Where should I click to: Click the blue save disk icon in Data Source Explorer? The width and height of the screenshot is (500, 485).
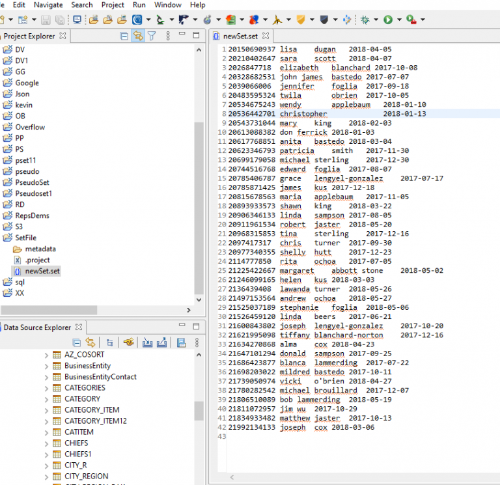(181, 343)
